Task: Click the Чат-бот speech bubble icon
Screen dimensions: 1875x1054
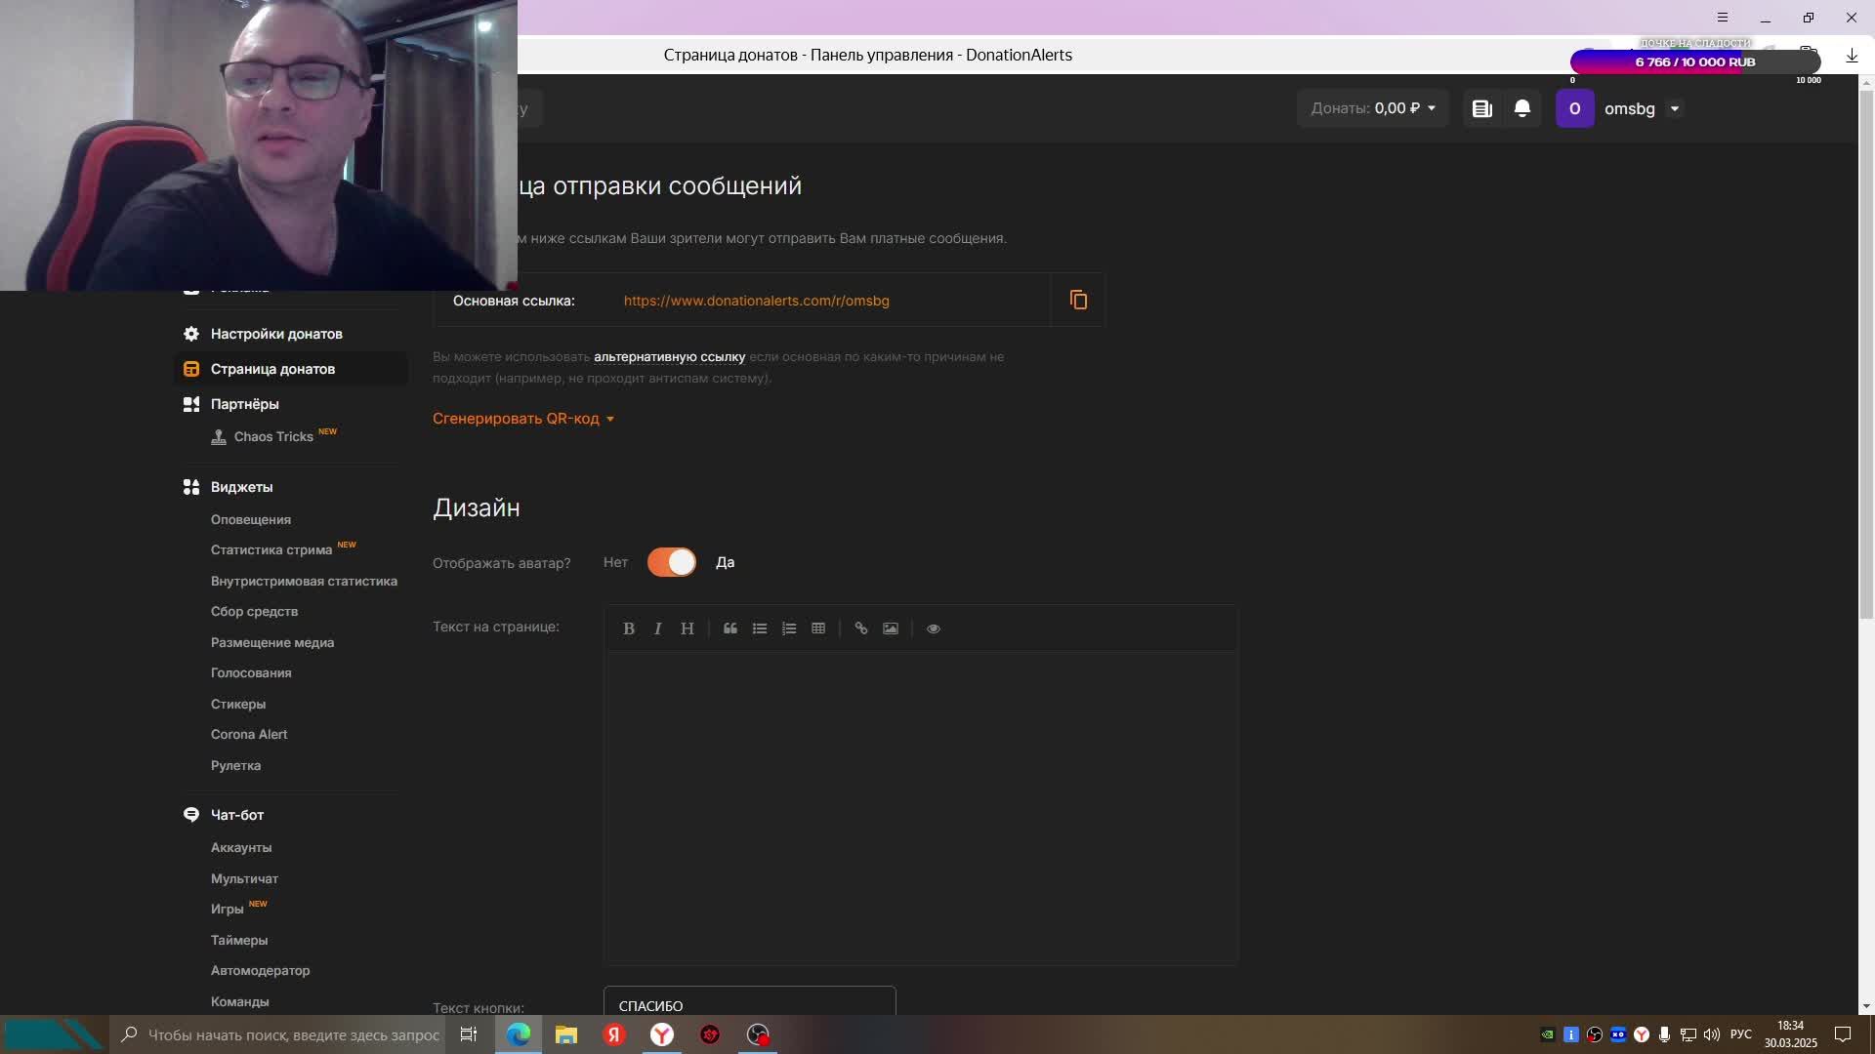Action: pos(191,815)
